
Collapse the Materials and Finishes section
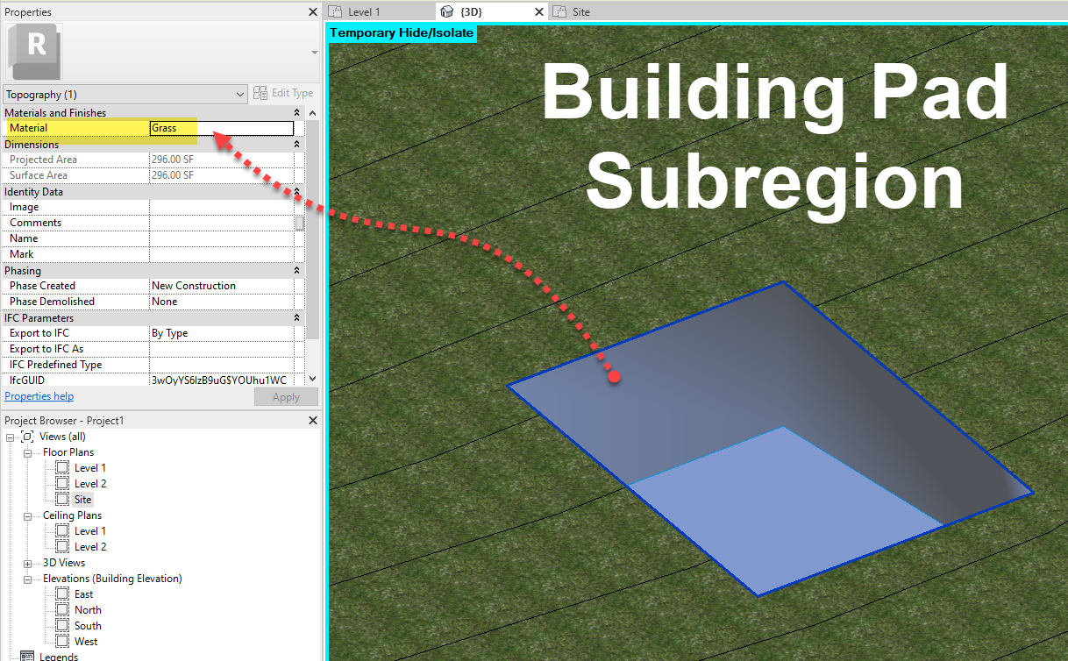click(296, 112)
